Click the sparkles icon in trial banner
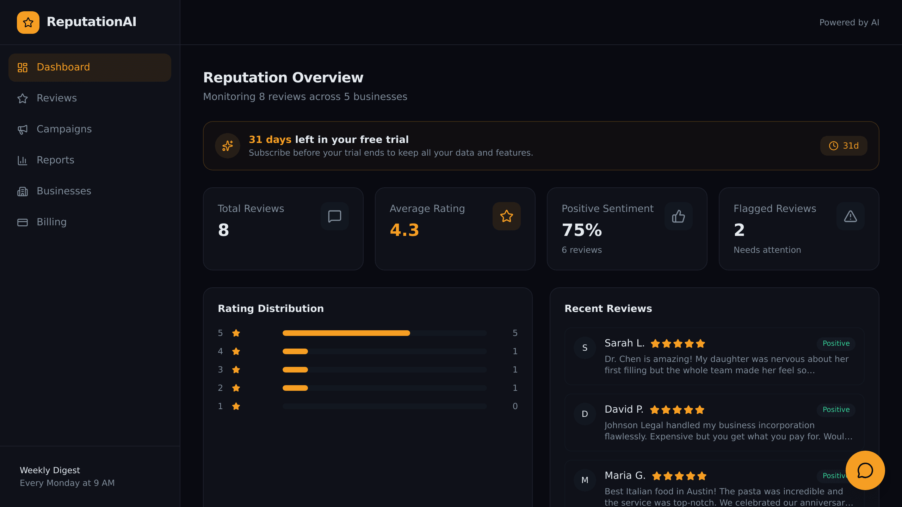This screenshot has width=902, height=507. coord(228,146)
